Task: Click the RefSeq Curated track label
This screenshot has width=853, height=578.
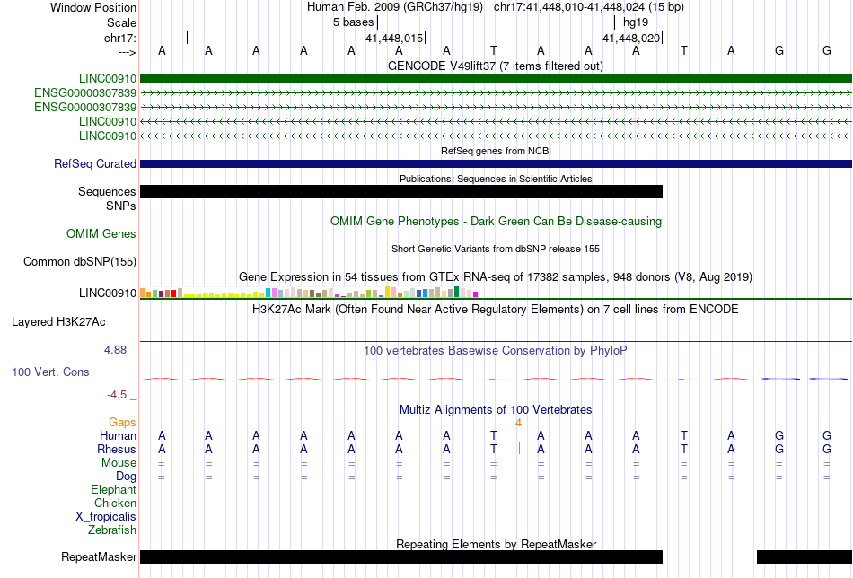Action: 95,163
